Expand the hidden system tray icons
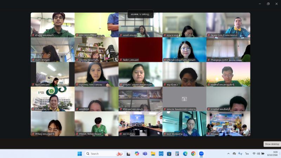The width and height of the screenshot is (281, 158). pos(228,154)
